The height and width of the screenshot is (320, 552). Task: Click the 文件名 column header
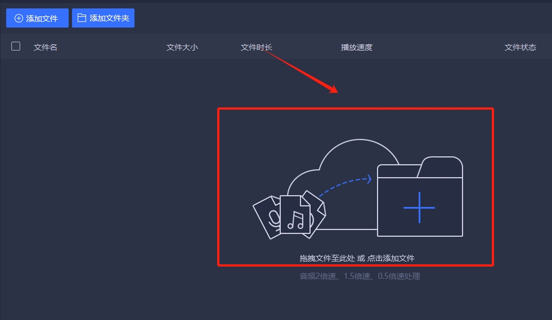coord(46,47)
